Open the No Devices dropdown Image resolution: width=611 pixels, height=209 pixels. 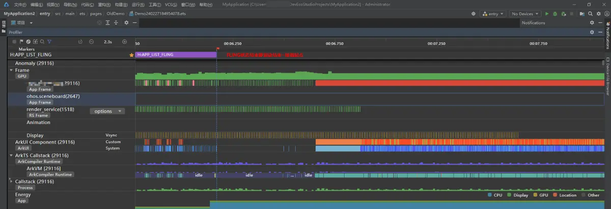(524, 14)
